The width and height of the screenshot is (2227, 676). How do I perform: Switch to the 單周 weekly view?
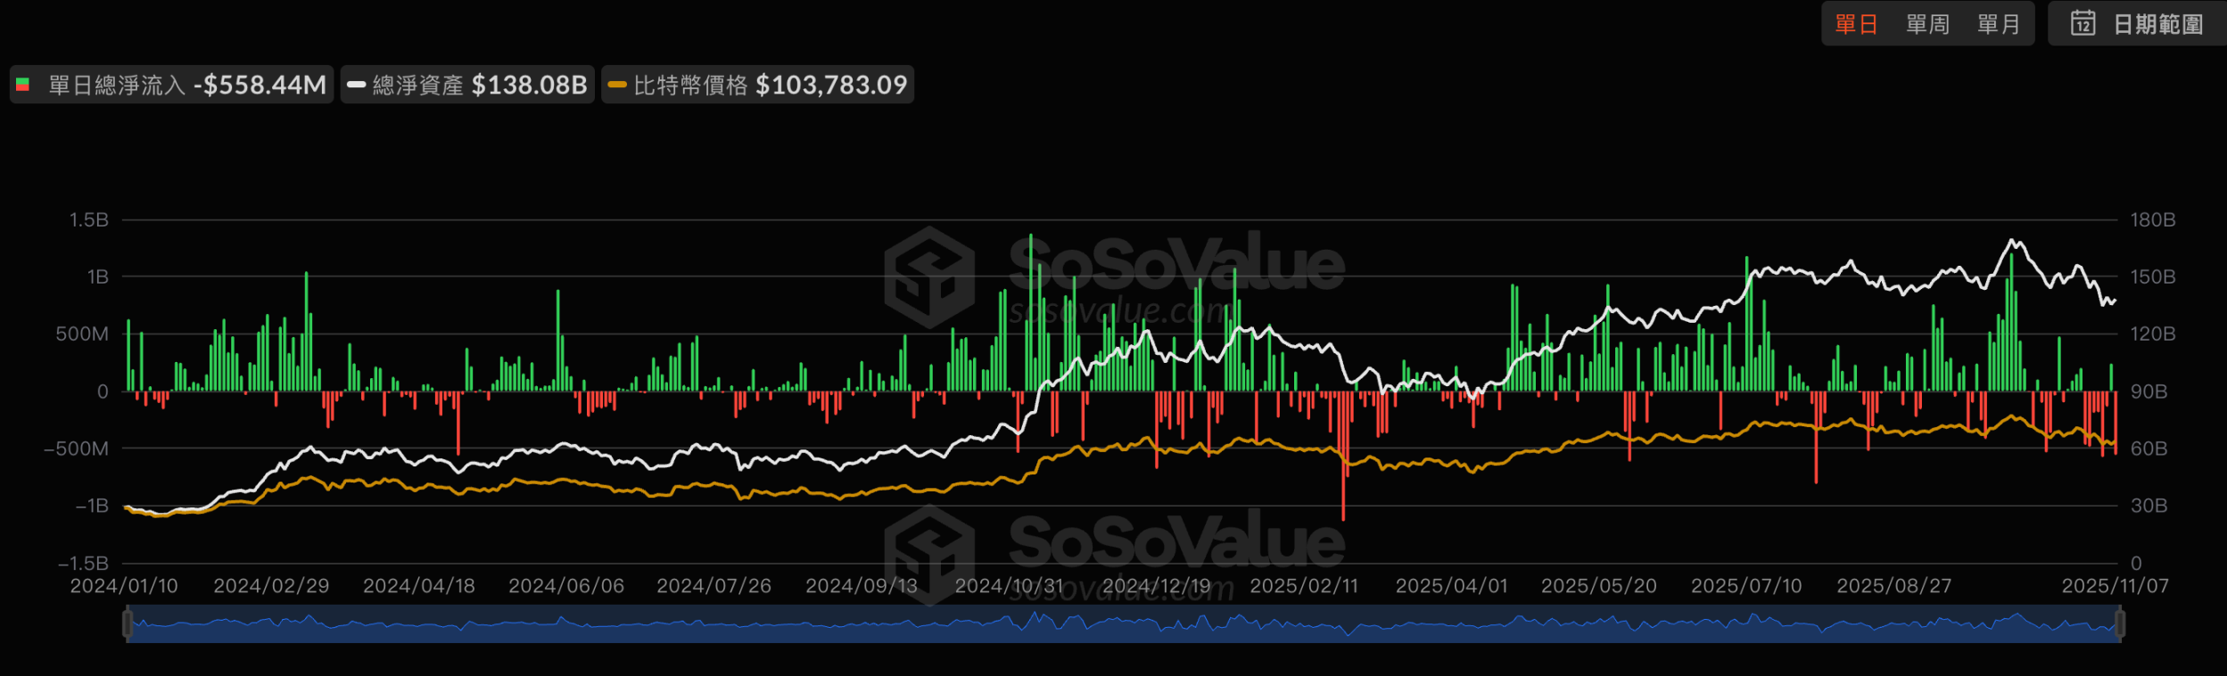(1927, 24)
